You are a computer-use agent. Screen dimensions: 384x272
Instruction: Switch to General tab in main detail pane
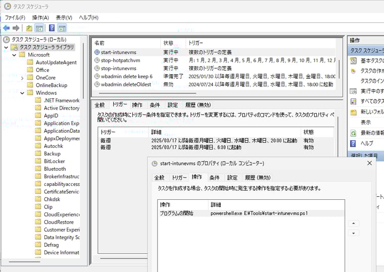[100, 105]
